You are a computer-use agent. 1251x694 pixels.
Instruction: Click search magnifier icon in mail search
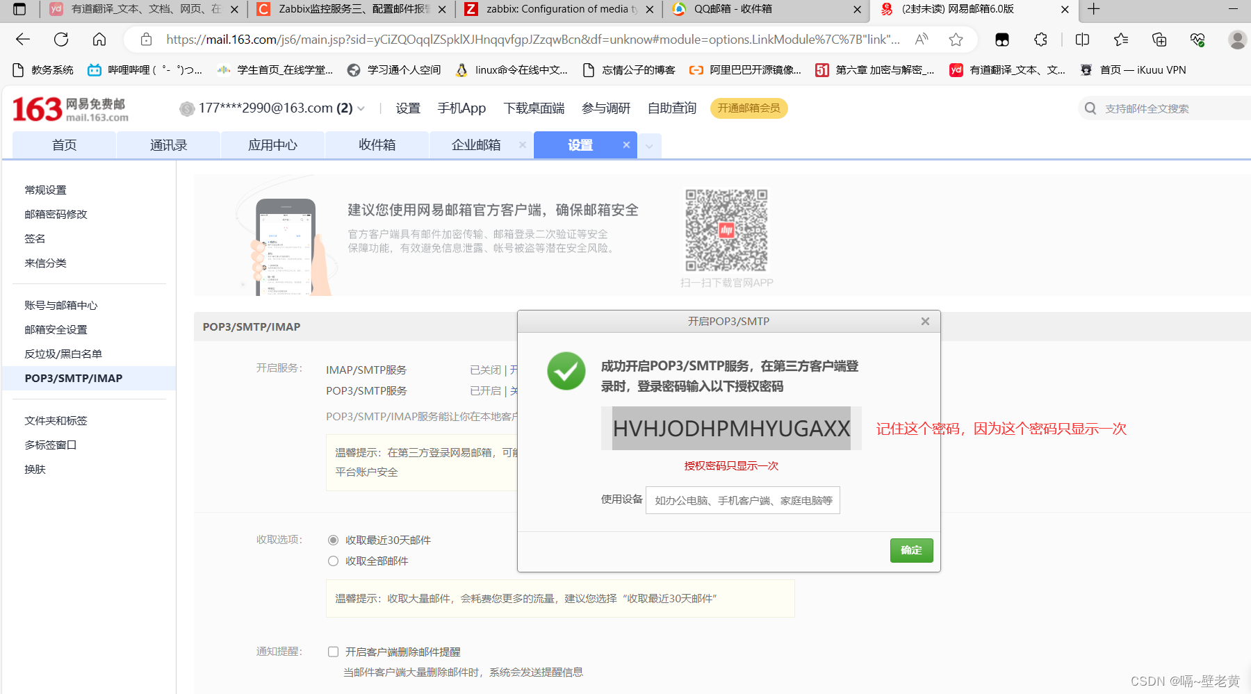[x=1090, y=108]
